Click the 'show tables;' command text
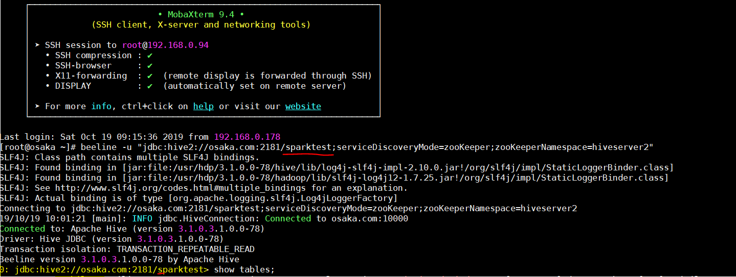Image resolution: width=736 pixels, height=277 pixels. (x=244, y=269)
